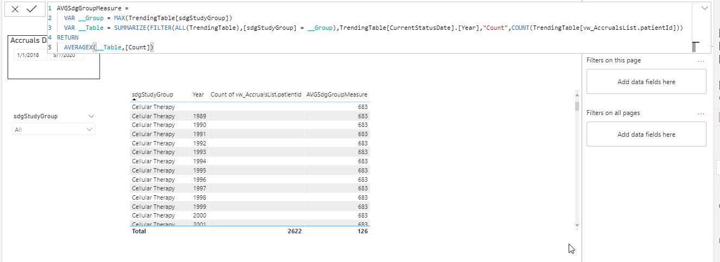Screen dimensions: 720x262
Task: Select the Year 2000 cell
Action: [x=199, y=215]
